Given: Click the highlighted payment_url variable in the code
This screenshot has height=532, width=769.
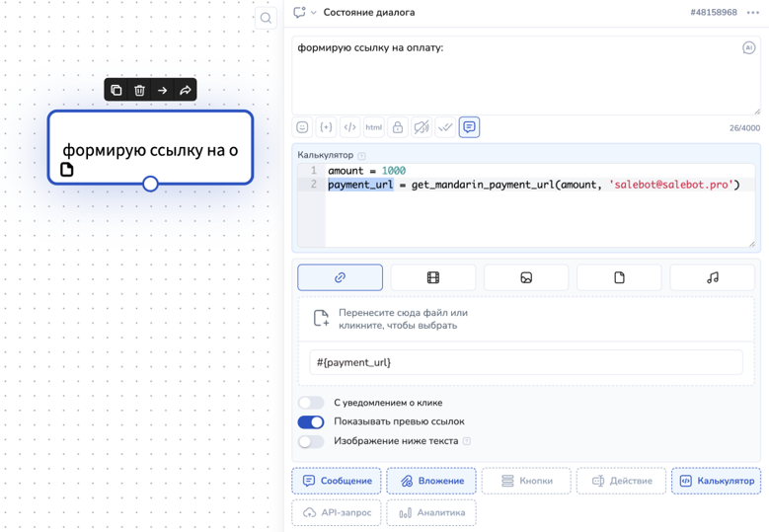Looking at the screenshot, I should tap(361, 185).
